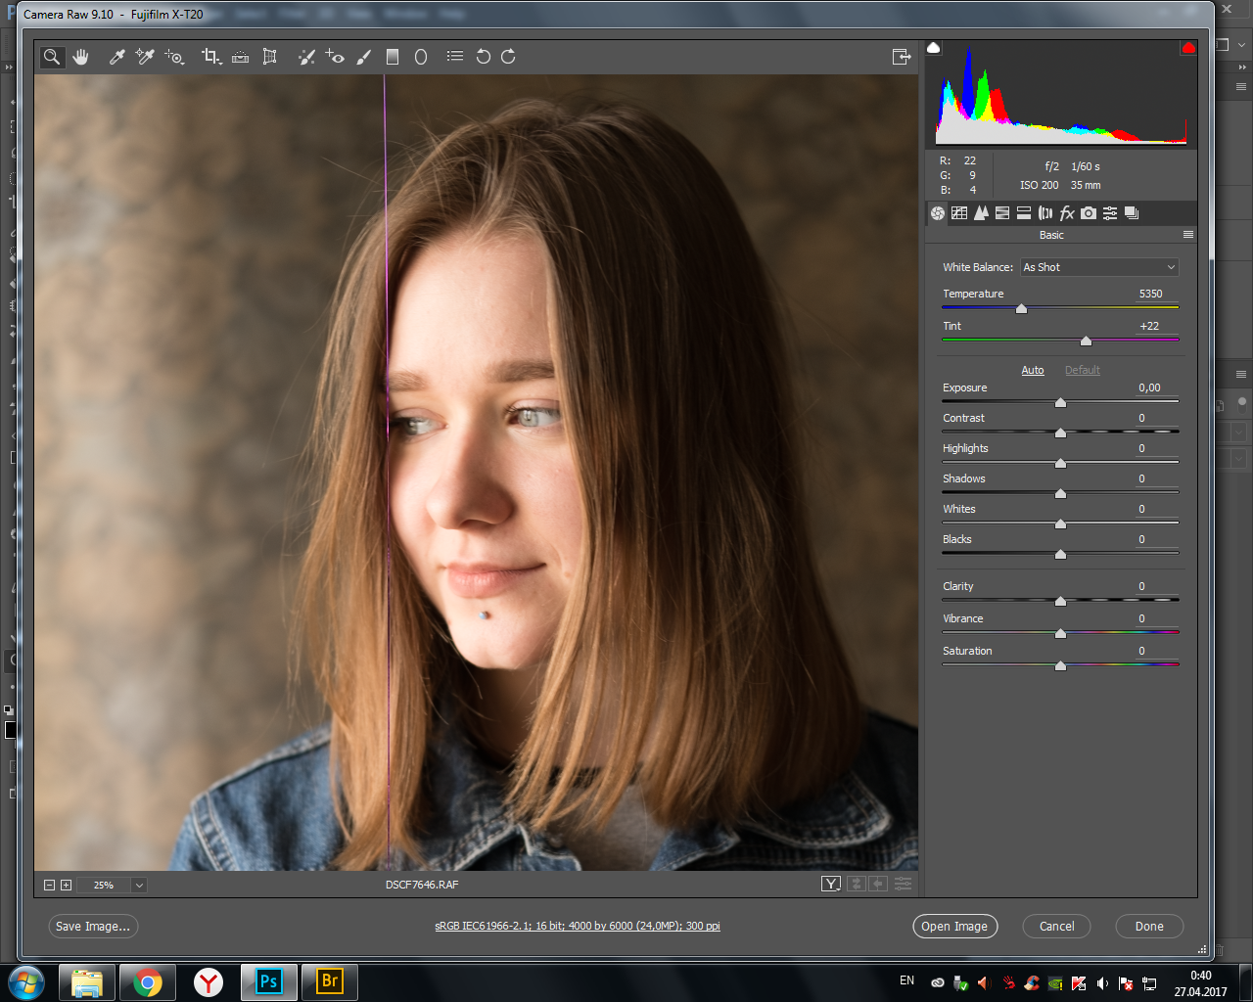This screenshot has width=1253, height=1002.
Task: Switch to the Detail panel tab
Action: (x=981, y=213)
